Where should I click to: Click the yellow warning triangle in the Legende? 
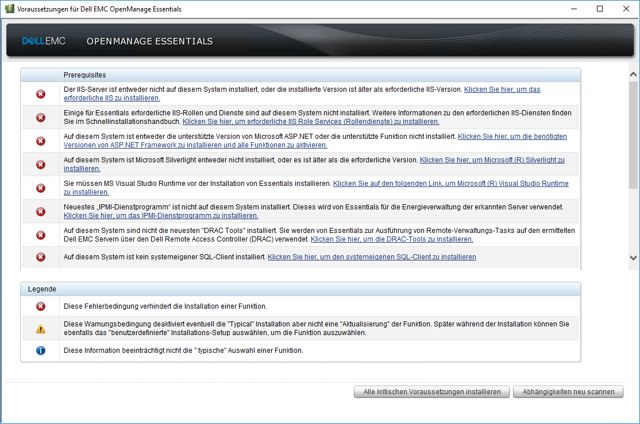[41, 329]
